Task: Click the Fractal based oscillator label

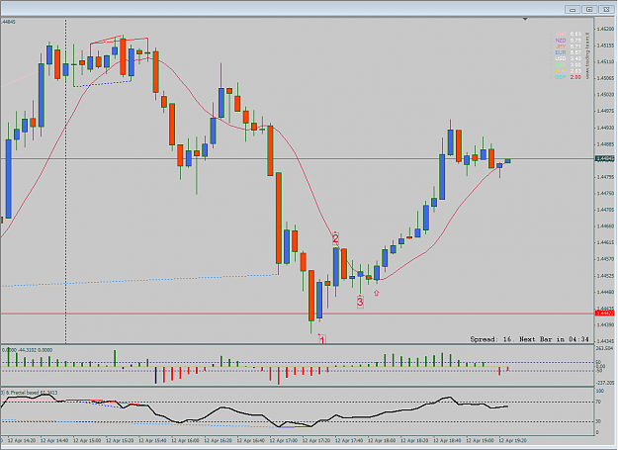Action: pos(30,393)
